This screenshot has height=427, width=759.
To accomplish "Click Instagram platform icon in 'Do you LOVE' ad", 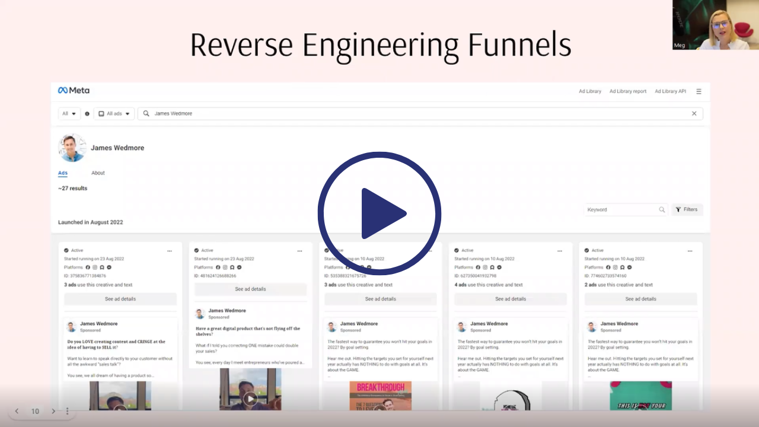I will tap(95, 267).
